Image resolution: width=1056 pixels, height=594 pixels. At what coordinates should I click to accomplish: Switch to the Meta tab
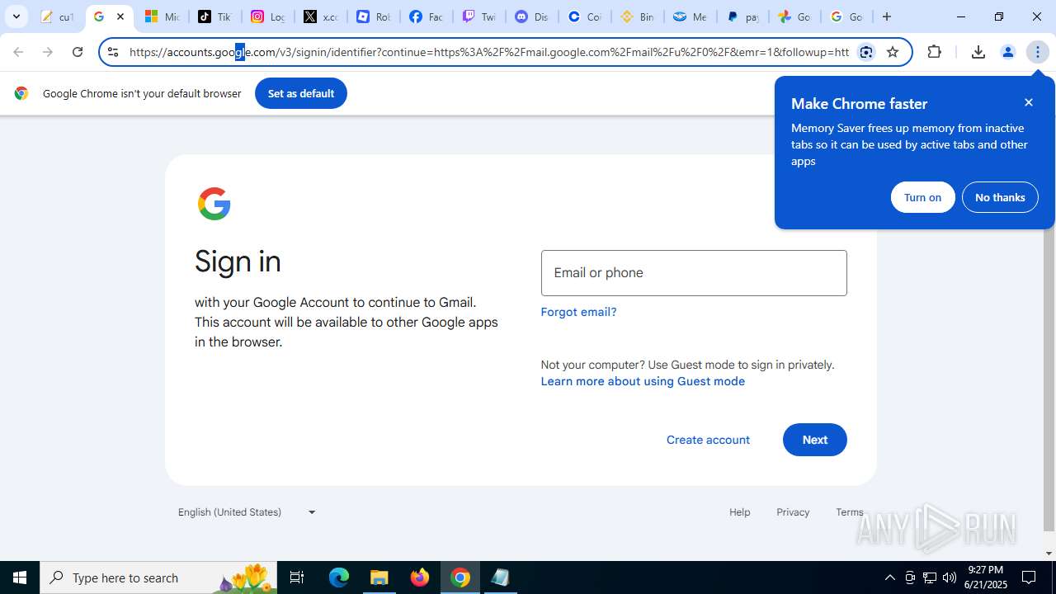690,16
